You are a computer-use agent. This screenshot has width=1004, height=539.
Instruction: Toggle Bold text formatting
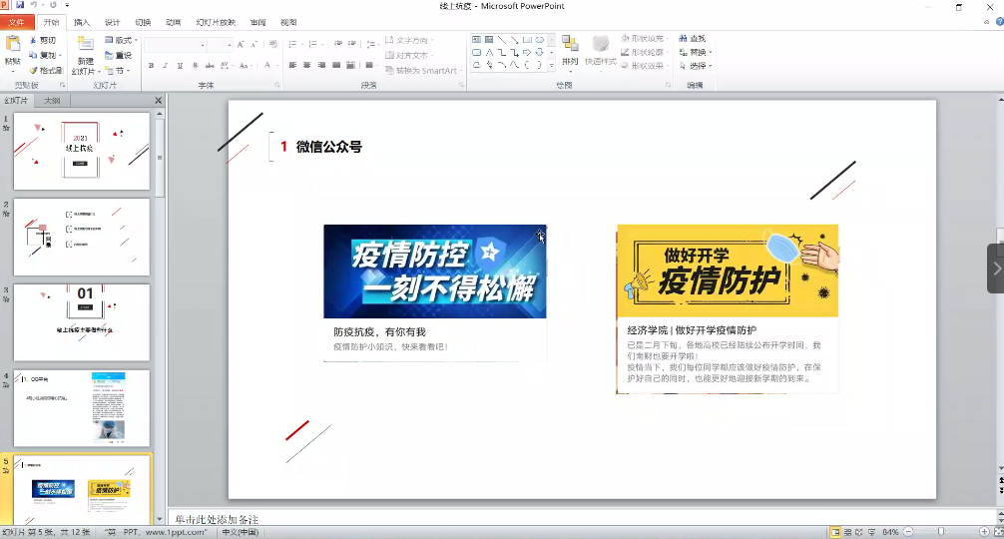click(x=152, y=66)
